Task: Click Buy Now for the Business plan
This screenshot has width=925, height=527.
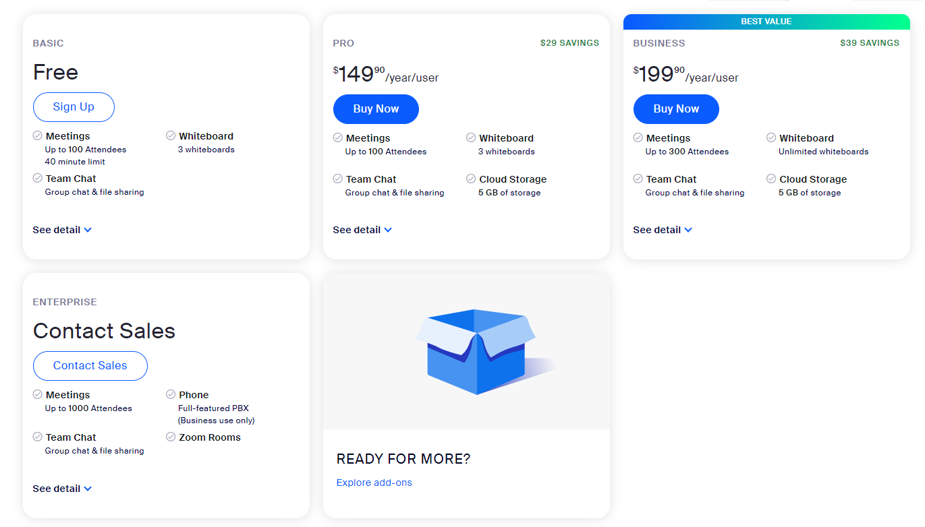Action: click(x=676, y=109)
